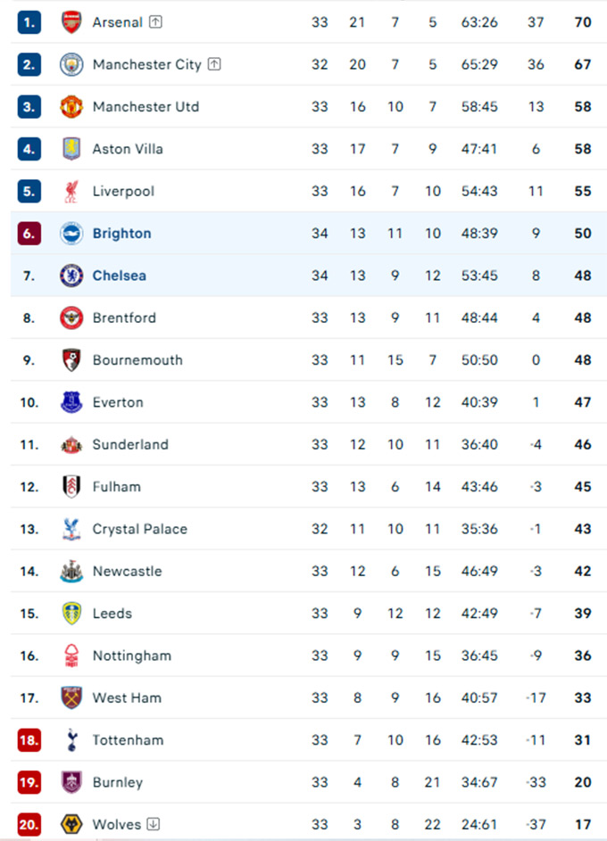The image size is (607, 841).
Task: Click the blue rank 1 badge
Action: click(29, 22)
